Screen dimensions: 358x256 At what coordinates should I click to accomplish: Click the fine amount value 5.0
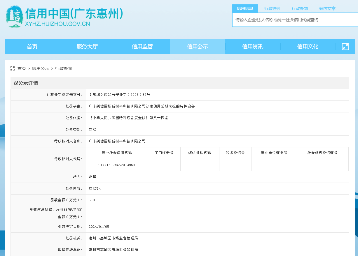click(x=92, y=200)
